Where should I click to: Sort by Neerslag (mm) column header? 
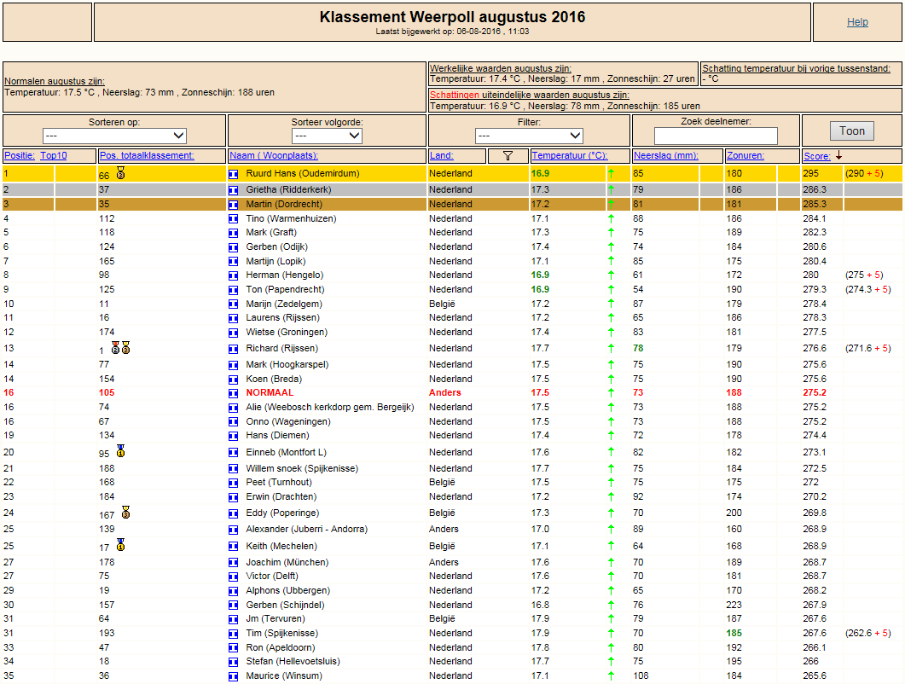[666, 156]
